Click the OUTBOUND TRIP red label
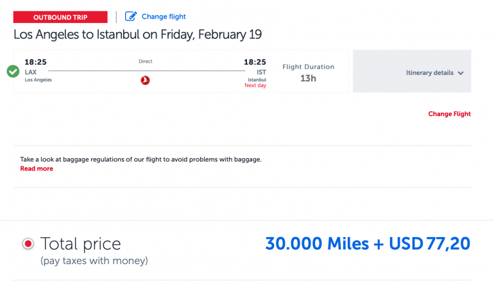Screen dimensions: 494x282 coord(60,17)
